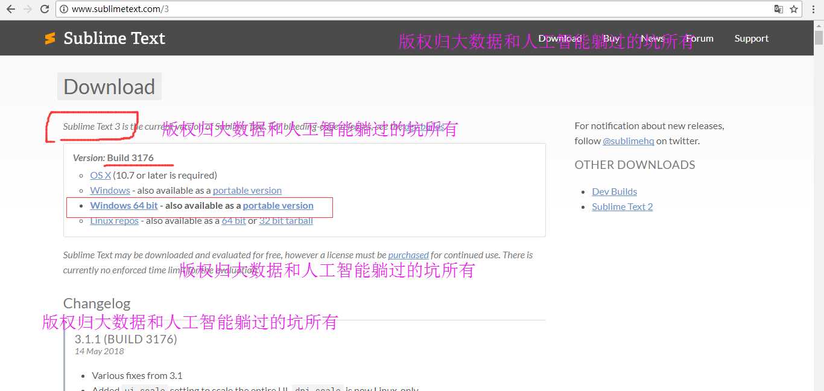824x391 pixels.
Task: Click the 3.1.1 (BUILD 3176) heading
Action: 125,339
